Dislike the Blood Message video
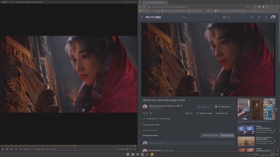 pos(151,113)
